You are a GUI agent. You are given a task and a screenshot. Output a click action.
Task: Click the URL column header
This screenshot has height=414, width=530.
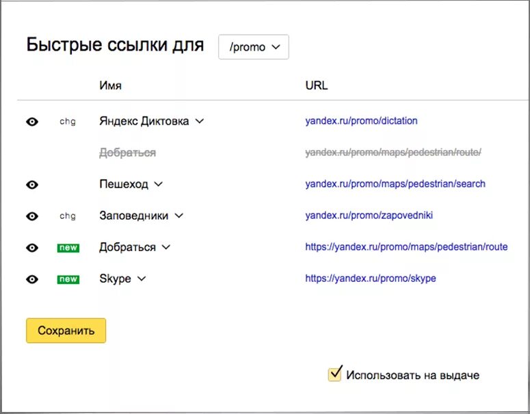pyautogui.click(x=317, y=86)
